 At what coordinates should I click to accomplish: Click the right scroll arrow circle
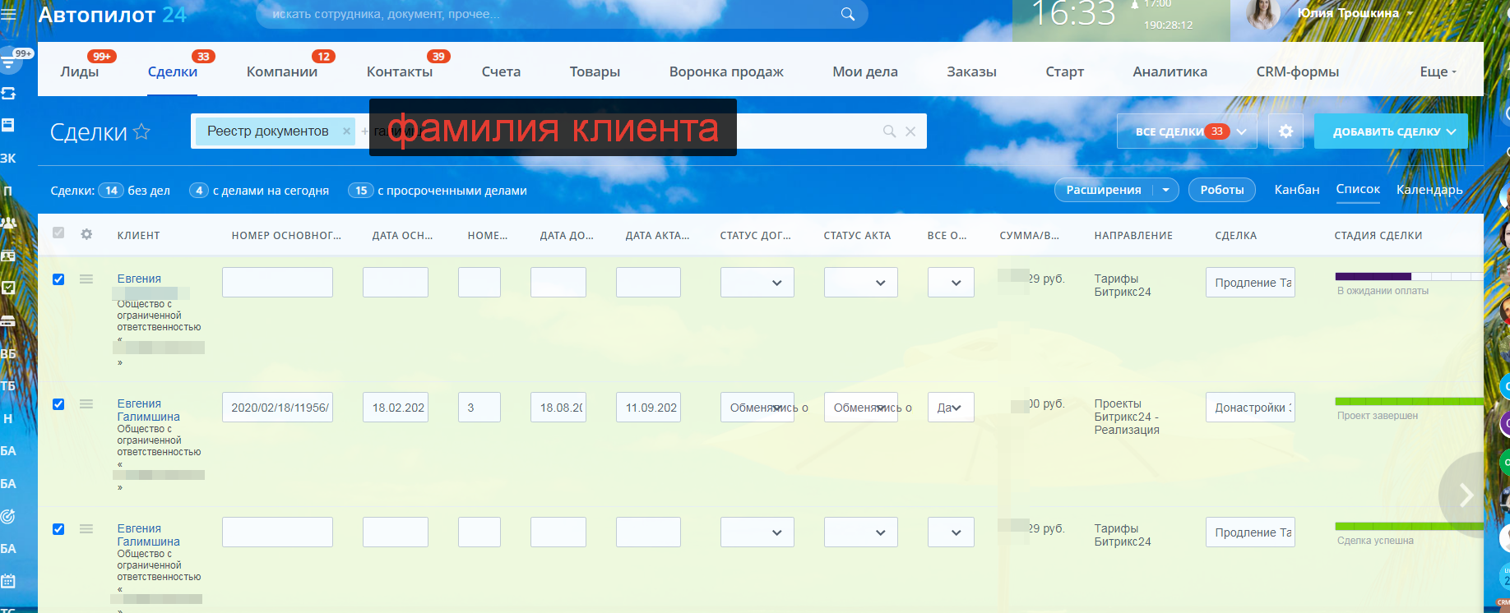1465,495
